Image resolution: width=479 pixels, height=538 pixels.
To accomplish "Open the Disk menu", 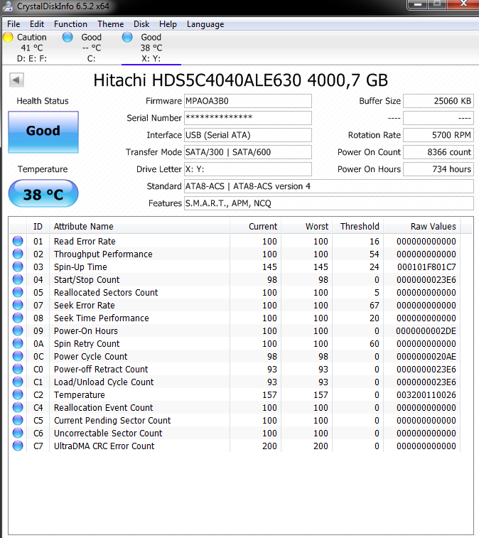I will click(x=141, y=24).
